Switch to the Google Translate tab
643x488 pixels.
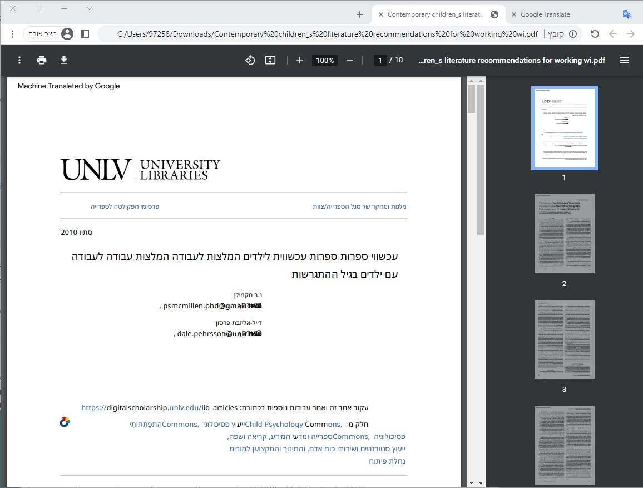click(x=545, y=14)
